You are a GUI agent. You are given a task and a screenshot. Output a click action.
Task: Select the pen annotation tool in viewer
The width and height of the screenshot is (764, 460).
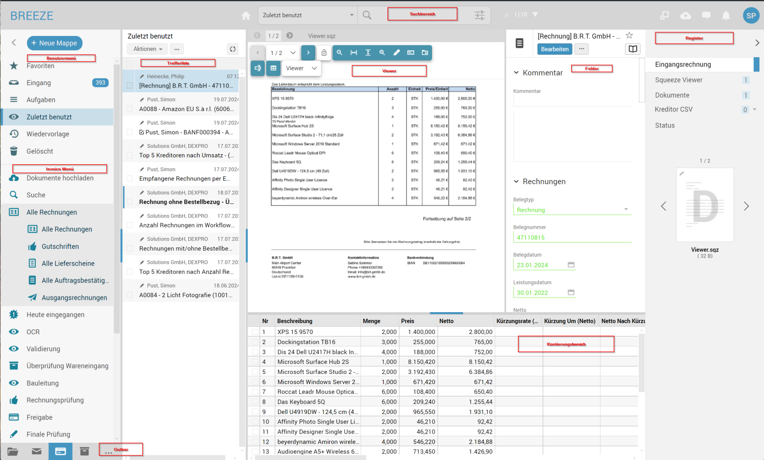(397, 53)
